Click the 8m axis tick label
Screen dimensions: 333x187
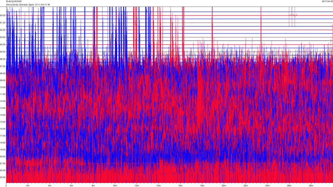(93, 186)
